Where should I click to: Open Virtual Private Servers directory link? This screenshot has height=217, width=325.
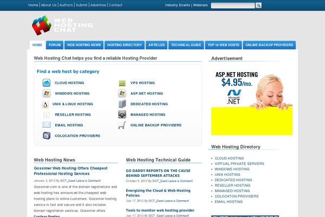239,164
